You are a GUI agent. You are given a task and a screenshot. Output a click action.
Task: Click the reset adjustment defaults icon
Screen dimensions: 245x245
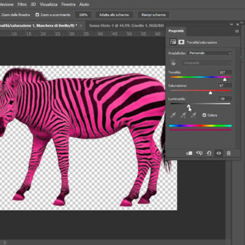(x=209, y=153)
